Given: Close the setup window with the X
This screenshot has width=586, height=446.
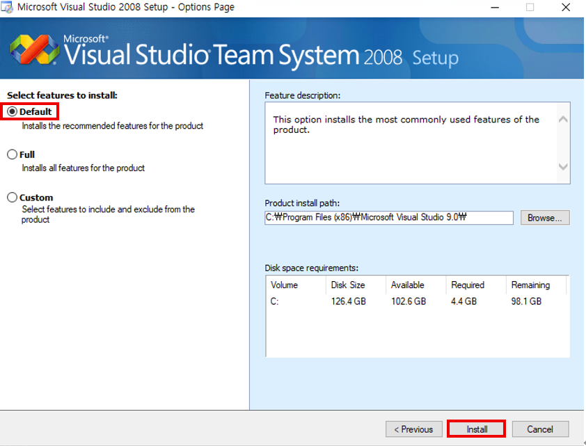Looking at the screenshot, I should pos(566,8).
